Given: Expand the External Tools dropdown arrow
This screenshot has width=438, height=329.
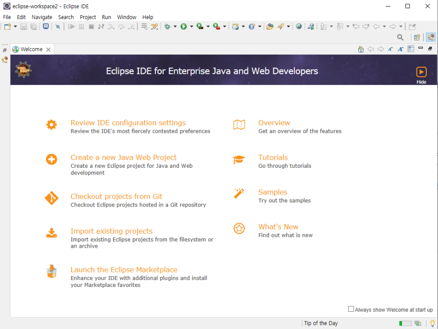Looking at the screenshot, I should pyautogui.click(x=224, y=27).
